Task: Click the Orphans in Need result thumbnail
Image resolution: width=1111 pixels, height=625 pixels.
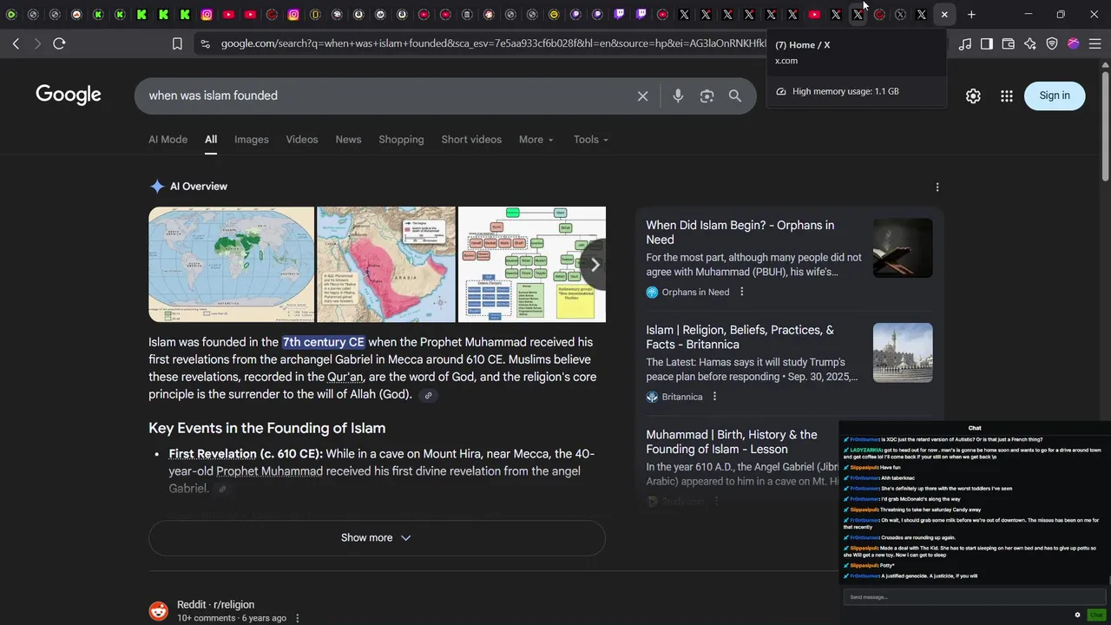Action: click(903, 248)
